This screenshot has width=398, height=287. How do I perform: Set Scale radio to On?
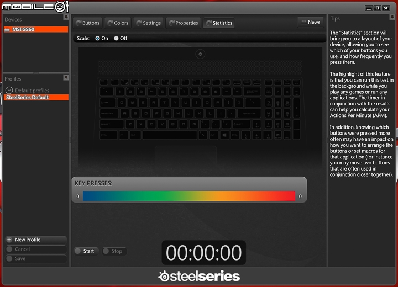click(x=97, y=38)
